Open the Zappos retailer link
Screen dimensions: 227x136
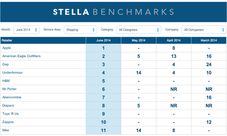click(8, 122)
